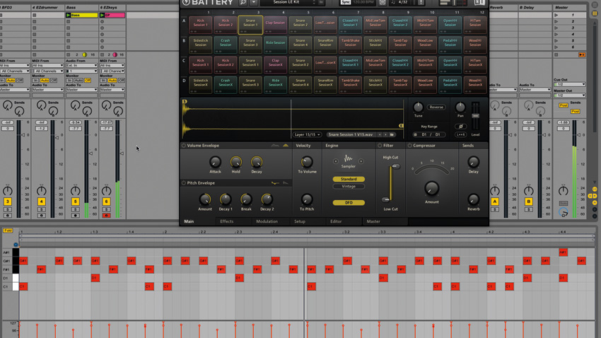Click the phase invert icon

(x=461, y=127)
